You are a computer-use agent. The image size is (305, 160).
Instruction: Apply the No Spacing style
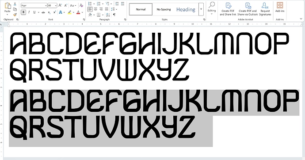tap(164, 9)
